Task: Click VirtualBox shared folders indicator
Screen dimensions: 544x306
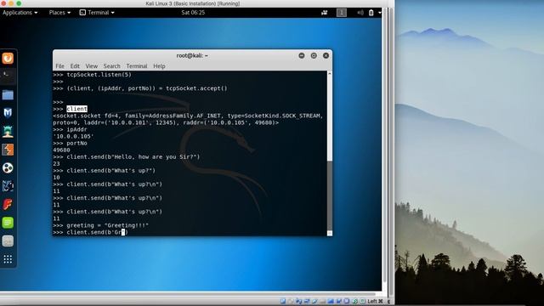Action: click(x=323, y=301)
